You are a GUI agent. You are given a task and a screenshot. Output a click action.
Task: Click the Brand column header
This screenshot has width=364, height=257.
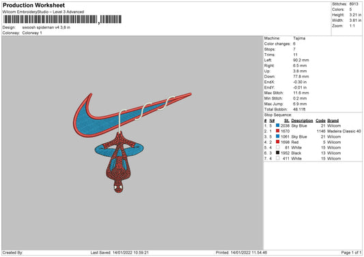pyautogui.click(x=333, y=121)
